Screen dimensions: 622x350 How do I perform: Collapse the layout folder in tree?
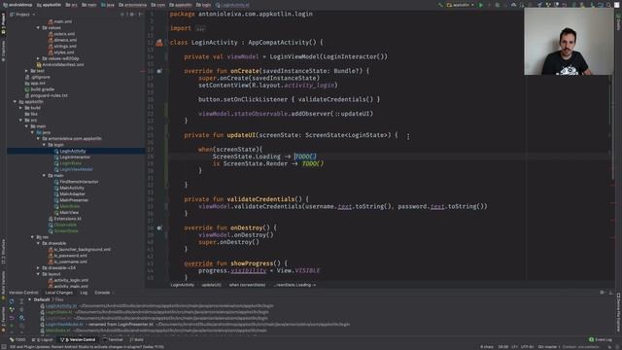38,274
